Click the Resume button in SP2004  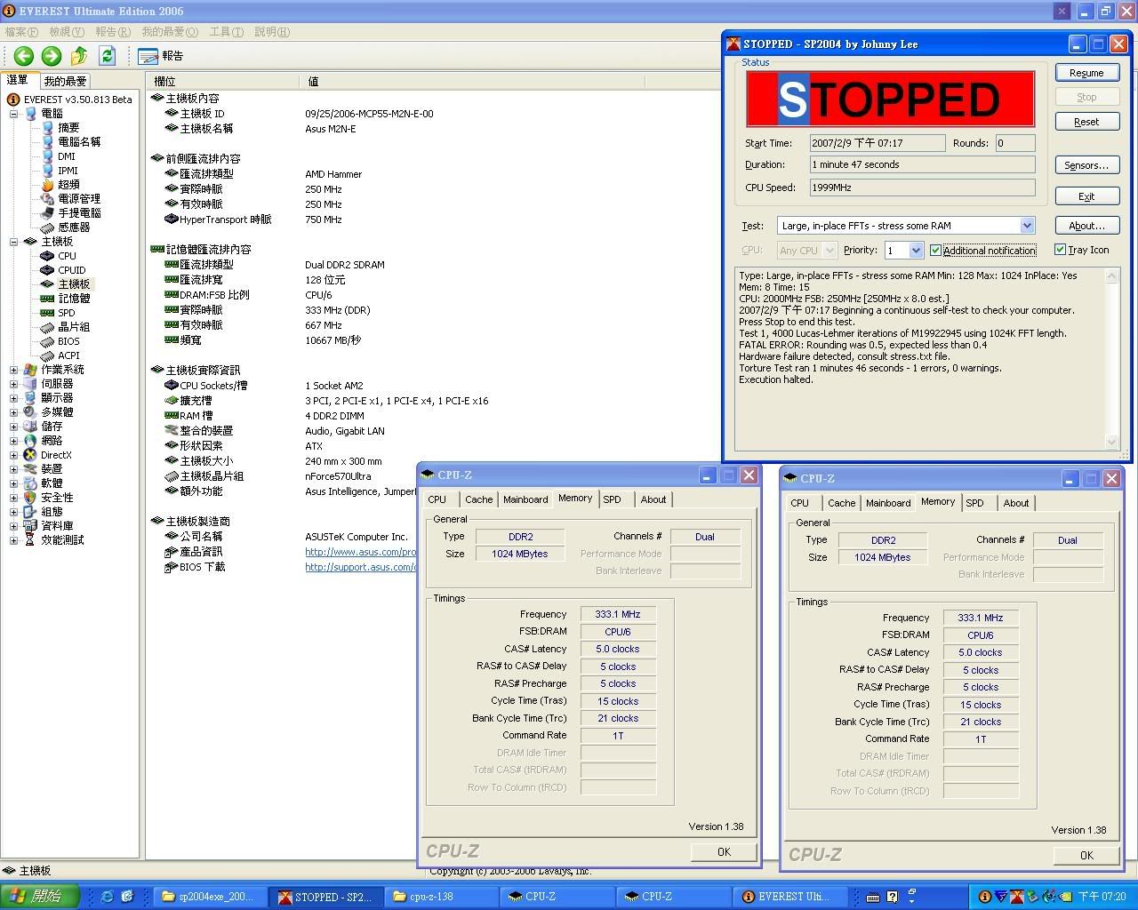pyautogui.click(x=1086, y=73)
